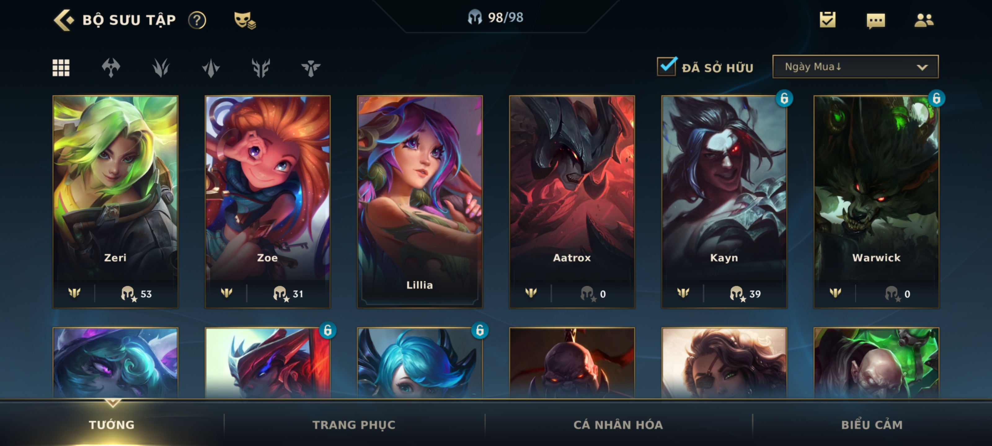
Task: Select the Lillia champion card
Action: 420,202
